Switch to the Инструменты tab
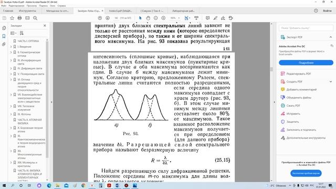 (x=27, y=10)
